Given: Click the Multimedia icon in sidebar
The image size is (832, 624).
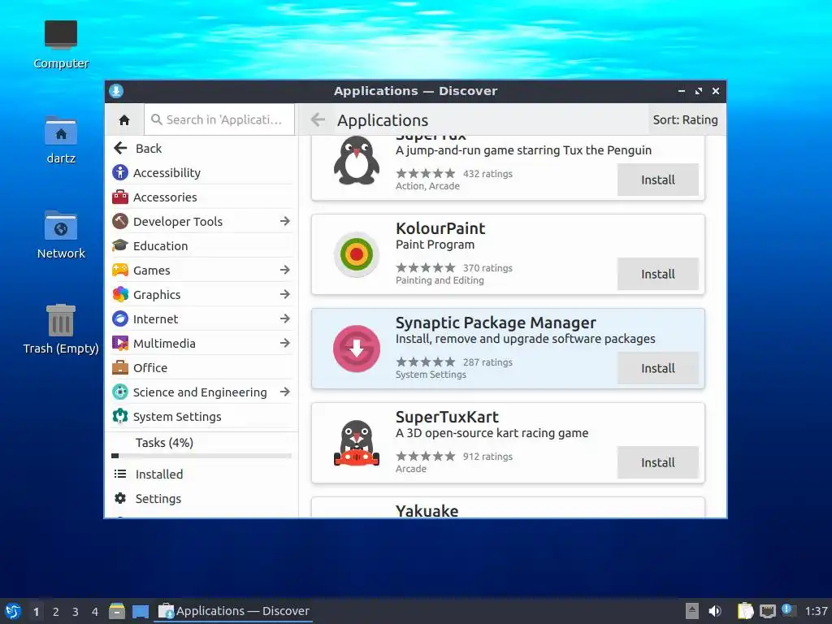Looking at the screenshot, I should click(120, 344).
